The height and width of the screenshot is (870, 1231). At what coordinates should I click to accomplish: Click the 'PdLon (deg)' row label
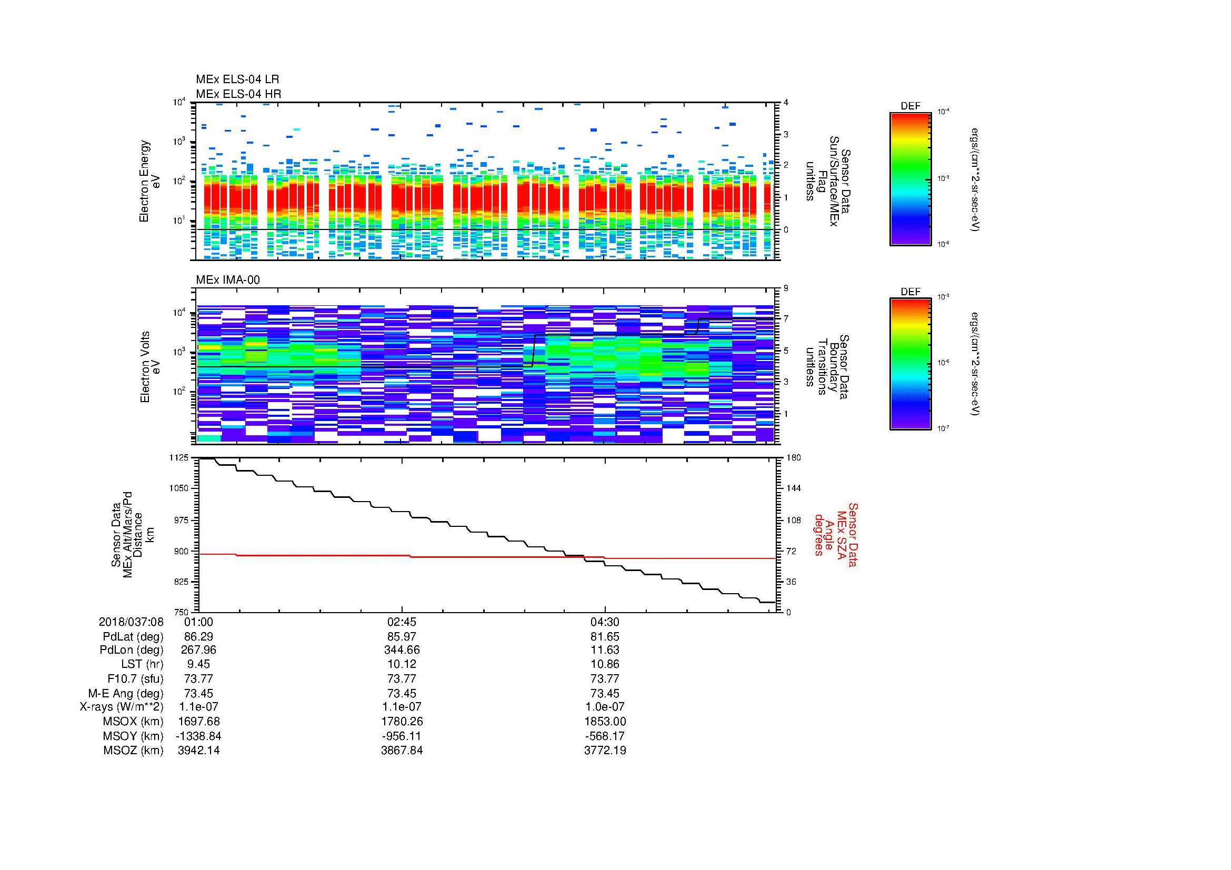tap(133, 650)
